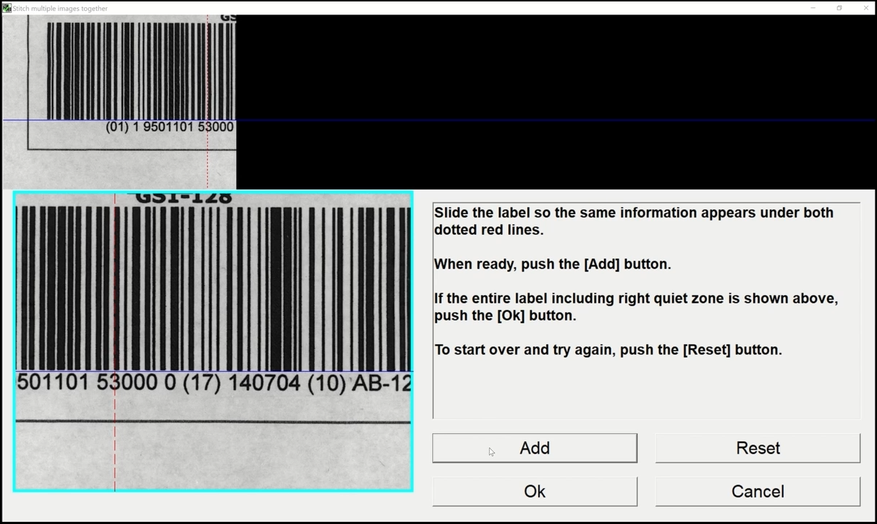
Task: Push the Reset button
Action: tap(758, 448)
